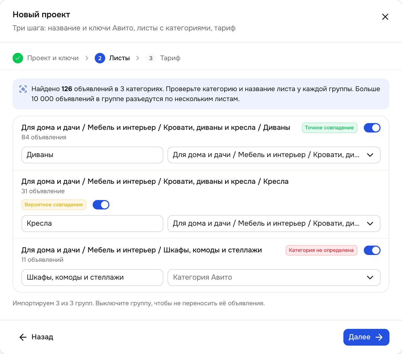402x354 pixels.
Task: Edit the Диваны sheet name field
Action: (x=92, y=155)
